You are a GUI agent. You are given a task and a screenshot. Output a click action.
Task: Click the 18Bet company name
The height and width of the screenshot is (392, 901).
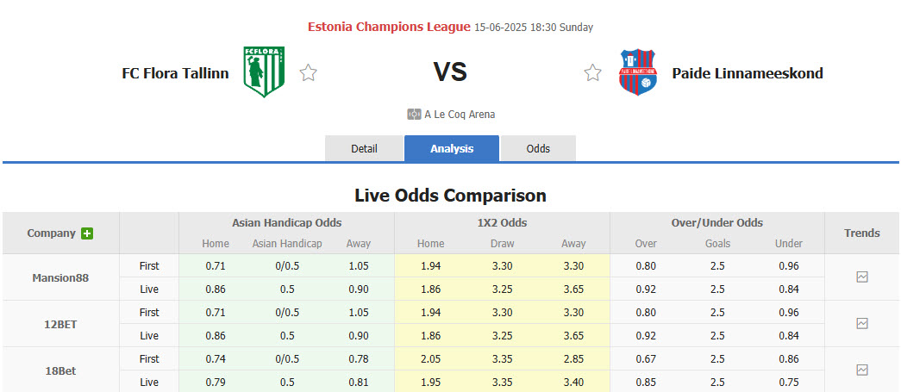60,370
